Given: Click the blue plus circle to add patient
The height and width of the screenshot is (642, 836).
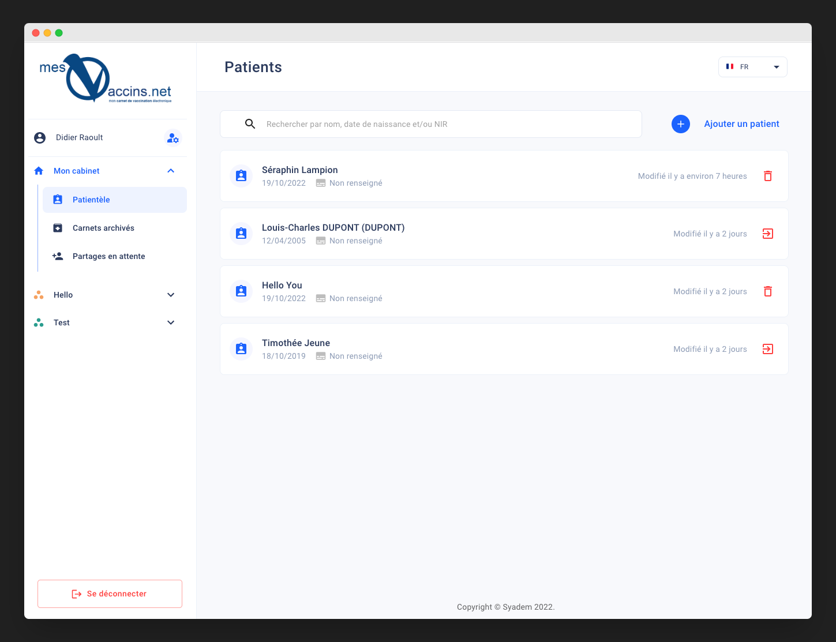Looking at the screenshot, I should click(680, 123).
